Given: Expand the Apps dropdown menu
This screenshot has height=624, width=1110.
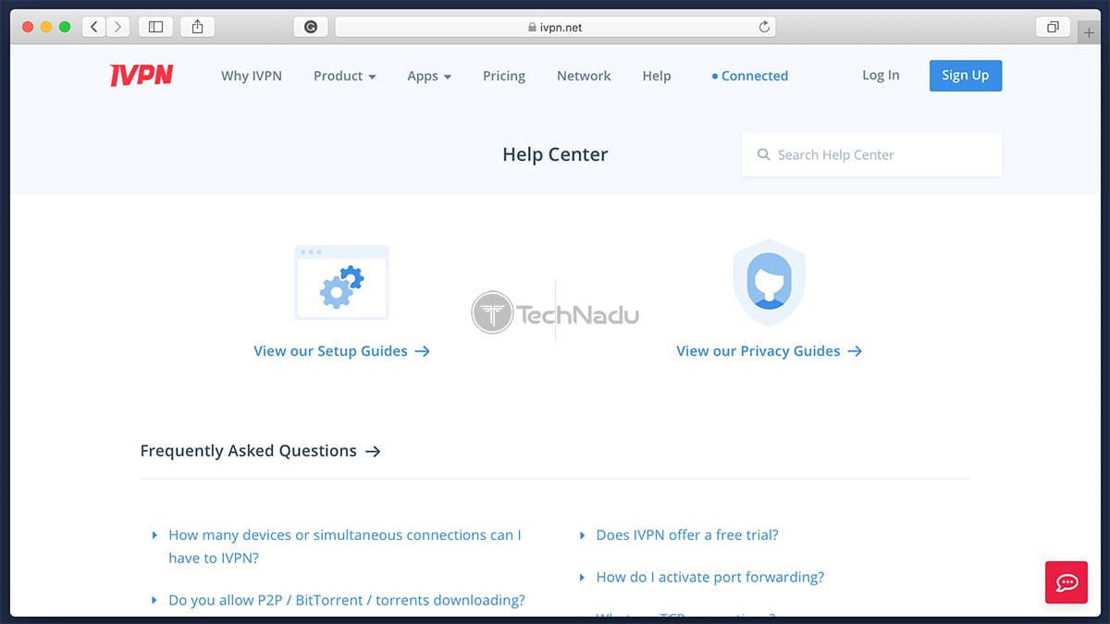Looking at the screenshot, I should click(429, 76).
